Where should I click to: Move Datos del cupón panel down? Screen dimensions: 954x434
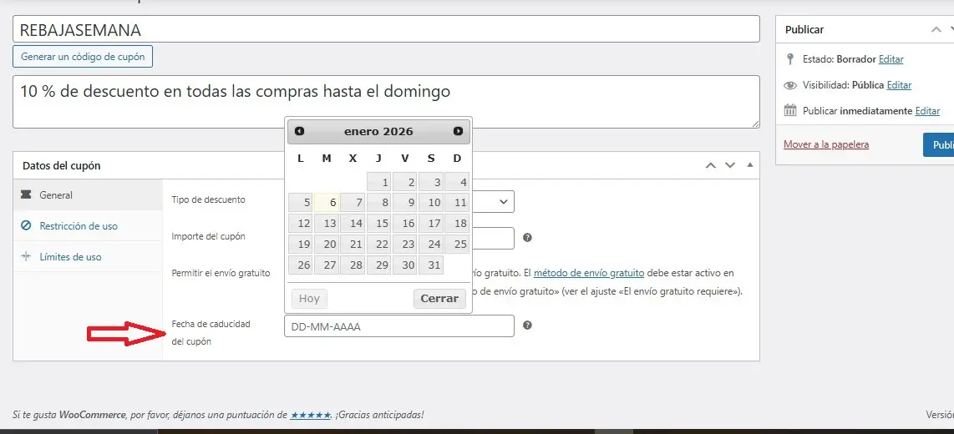pyautogui.click(x=730, y=165)
